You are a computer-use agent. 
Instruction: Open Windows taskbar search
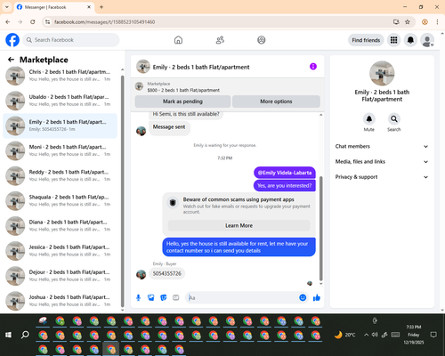click(x=25, y=335)
